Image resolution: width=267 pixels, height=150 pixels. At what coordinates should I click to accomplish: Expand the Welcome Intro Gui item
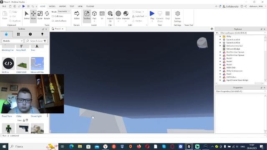tap(220, 46)
